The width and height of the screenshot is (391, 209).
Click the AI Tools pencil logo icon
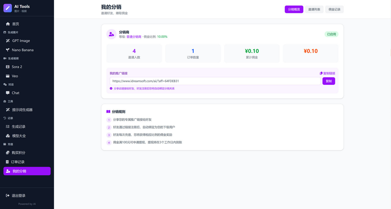[x=8, y=8]
